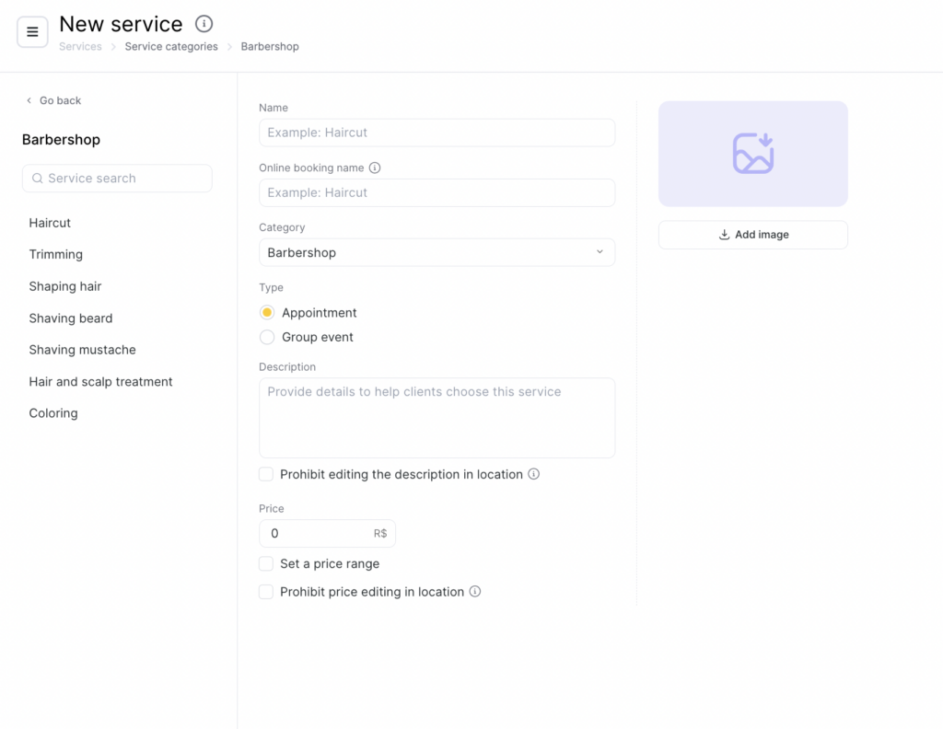The image size is (943, 729).
Task: Click info icon for prohibit price editing
Action: tap(475, 592)
